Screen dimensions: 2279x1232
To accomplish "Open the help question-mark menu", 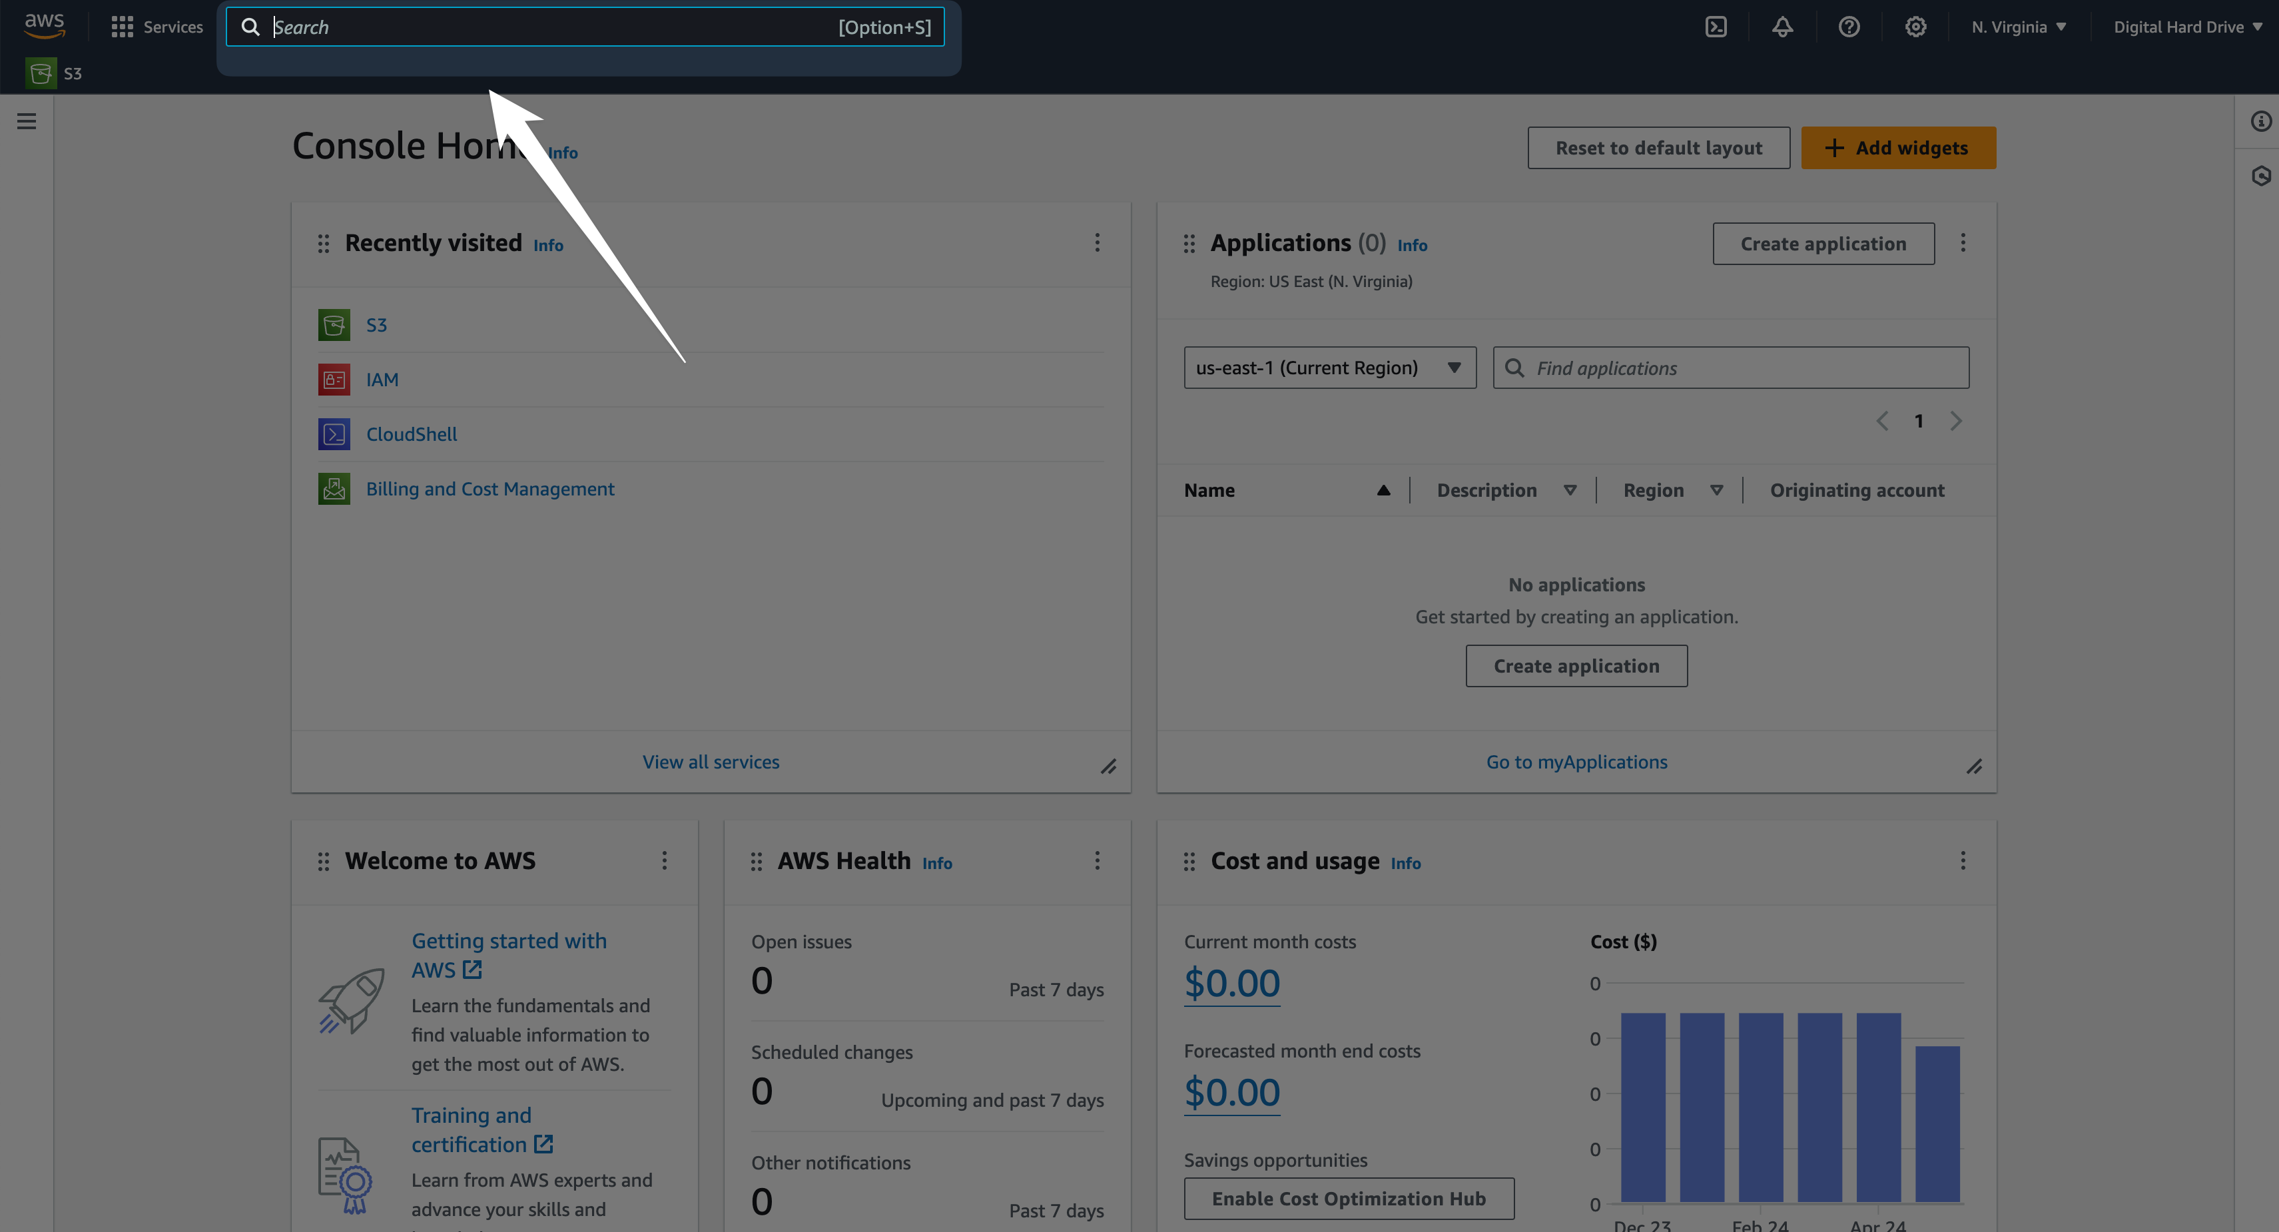I will [x=1848, y=27].
